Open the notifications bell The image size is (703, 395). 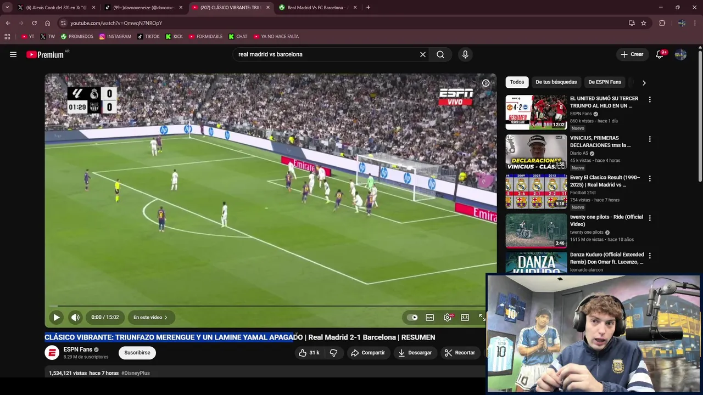(x=660, y=54)
